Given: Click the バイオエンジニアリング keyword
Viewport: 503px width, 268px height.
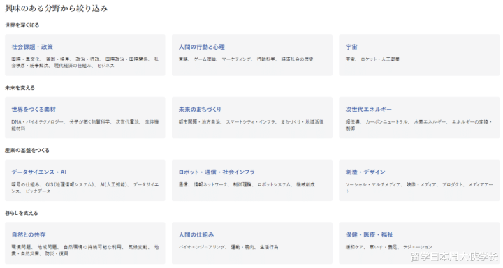Looking at the screenshot, I should click(x=202, y=247).
